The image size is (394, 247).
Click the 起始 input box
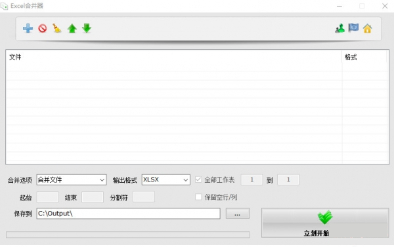point(47,197)
